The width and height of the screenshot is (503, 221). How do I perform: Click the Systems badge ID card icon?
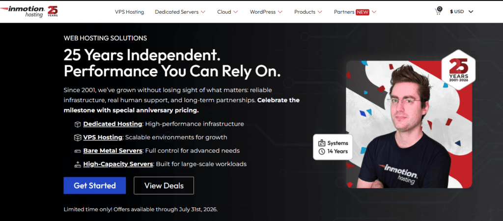click(321, 143)
